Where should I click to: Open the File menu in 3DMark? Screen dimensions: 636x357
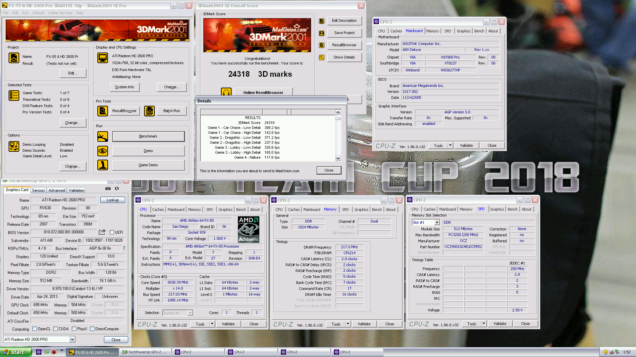click(x=6, y=13)
